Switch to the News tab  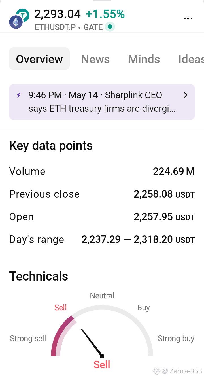click(95, 59)
